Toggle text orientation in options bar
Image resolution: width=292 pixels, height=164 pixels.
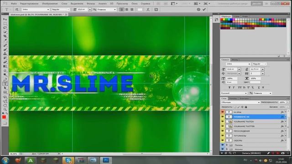coord(16,10)
